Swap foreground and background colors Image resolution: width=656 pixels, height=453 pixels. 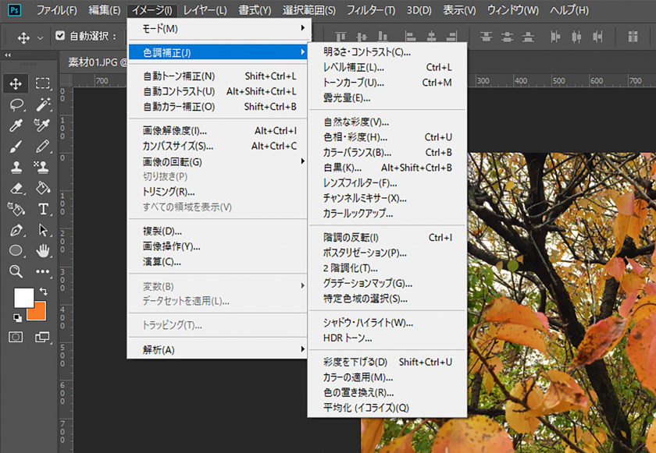pyautogui.click(x=43, y=291)
